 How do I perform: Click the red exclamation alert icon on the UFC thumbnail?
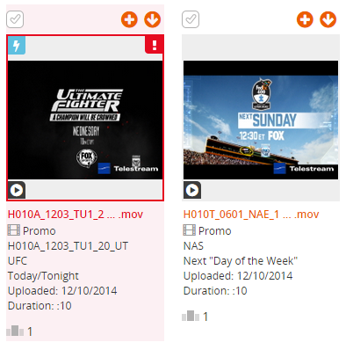pos(154,45)
